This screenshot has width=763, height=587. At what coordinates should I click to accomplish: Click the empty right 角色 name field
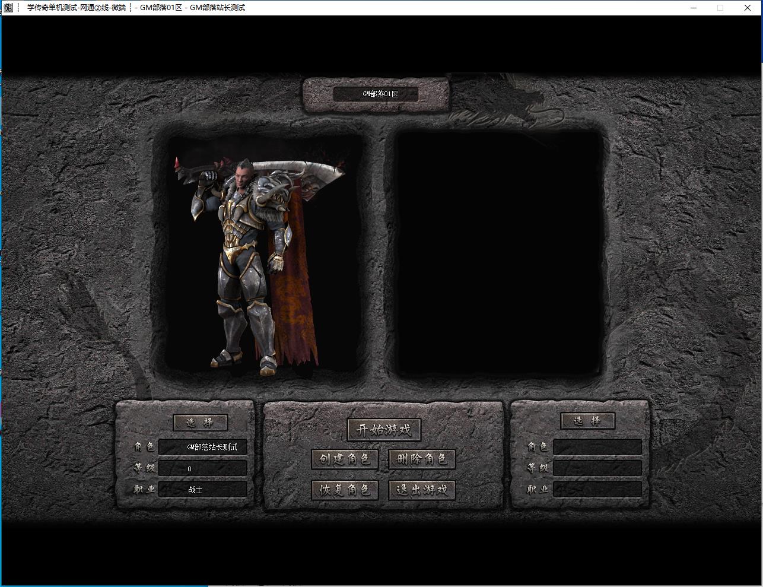[x=597, y=447]
